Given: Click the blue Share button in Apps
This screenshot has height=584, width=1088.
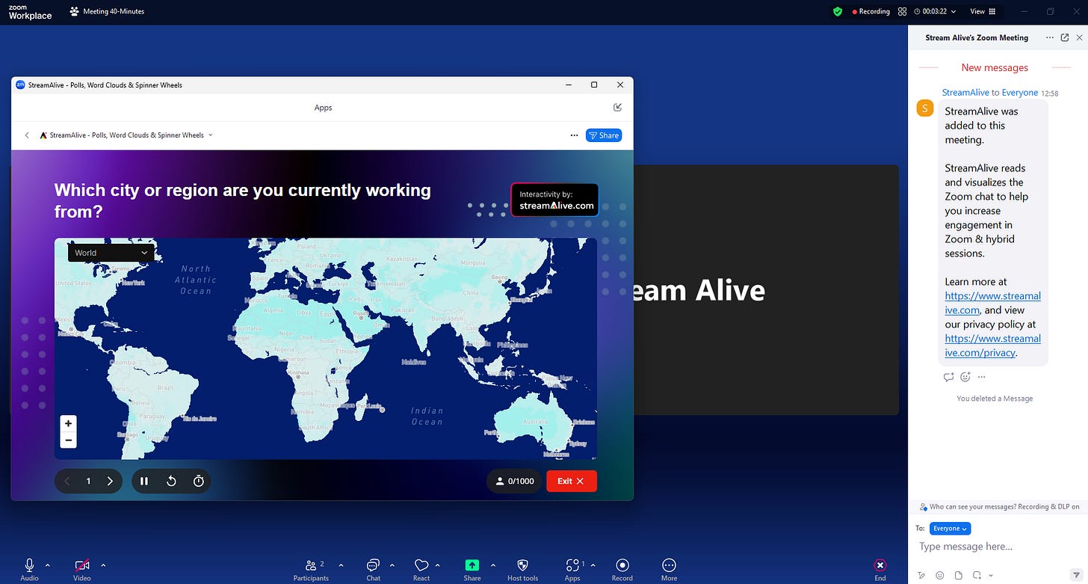Looking at the screenshot, I should [604, 135].
